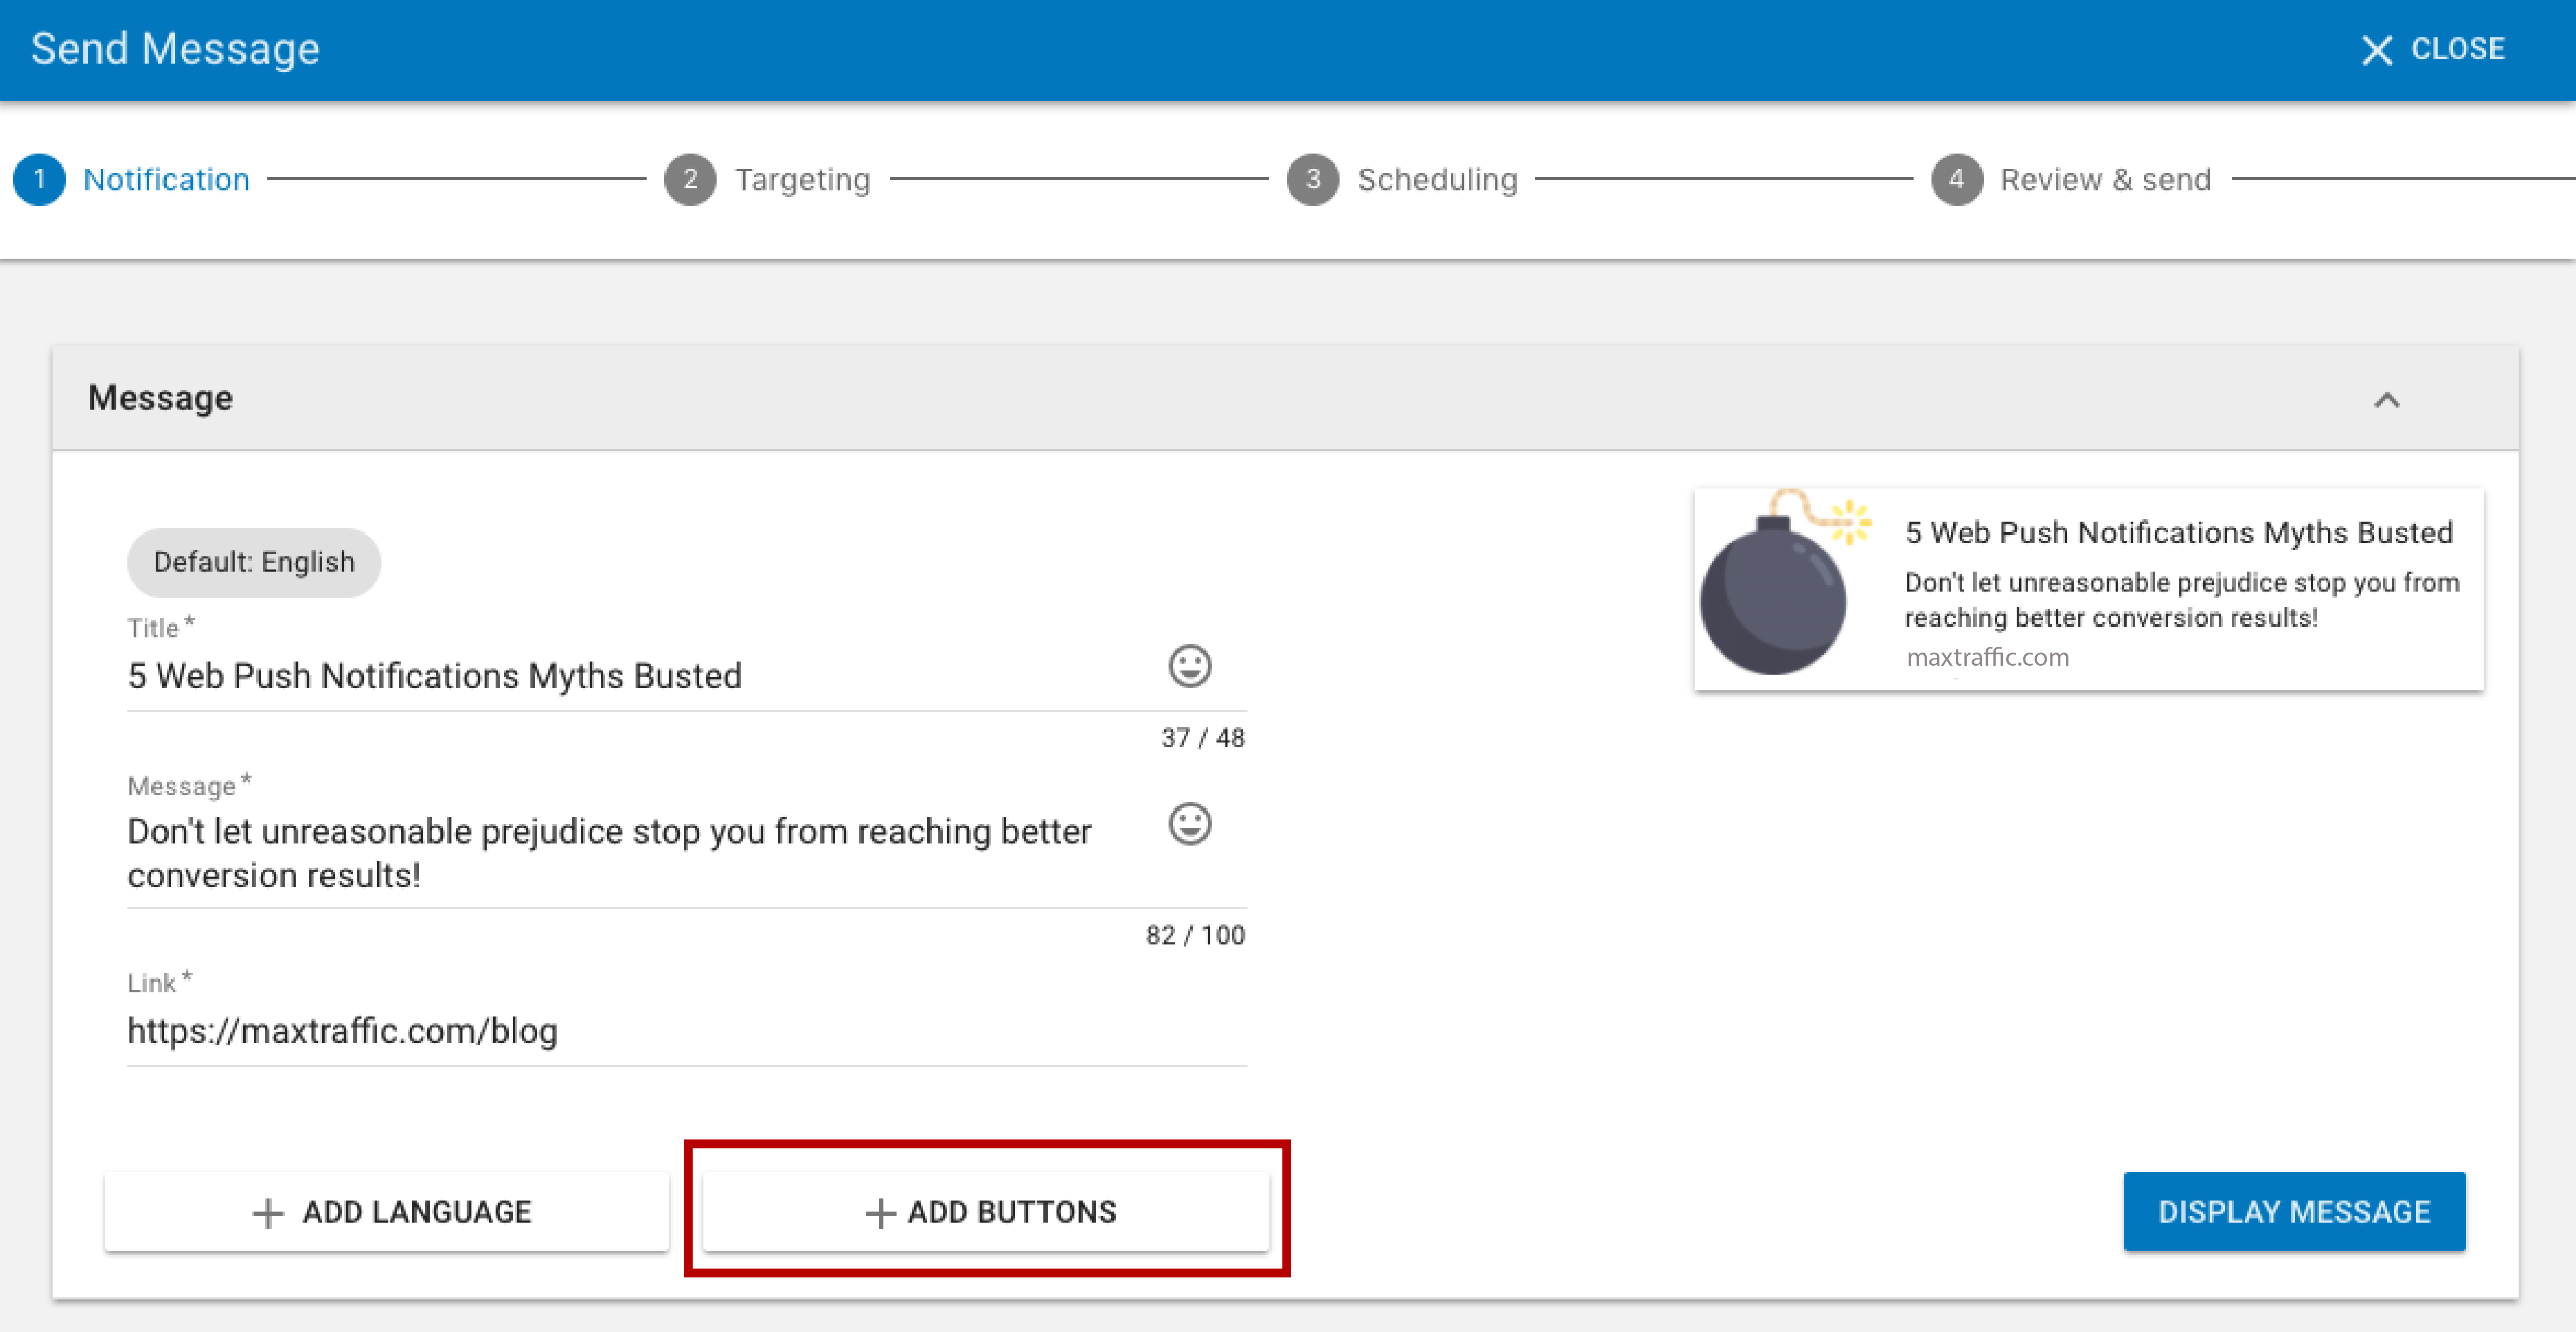Click the 'Message' panel heading
The width and height of the screenshot is (2576, 1332).
tap(160, 398)
